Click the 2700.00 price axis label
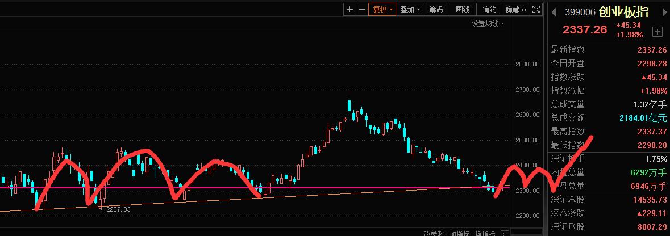670x236 pixels. (528, 90)
